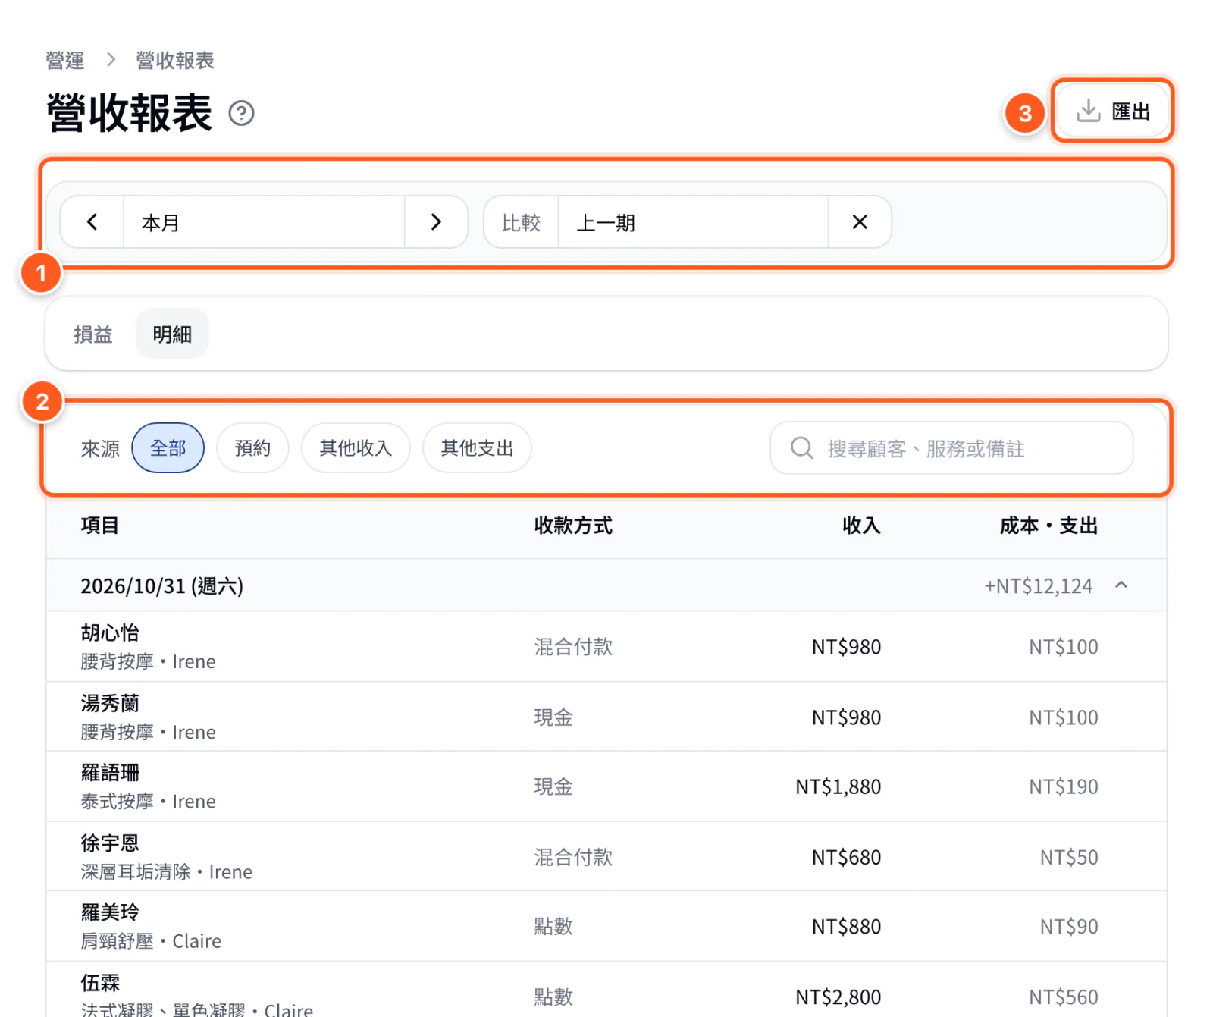Click 點數 in 羅美玲's row
The height and width of the screenshot is (1017, 1213).
553,926
